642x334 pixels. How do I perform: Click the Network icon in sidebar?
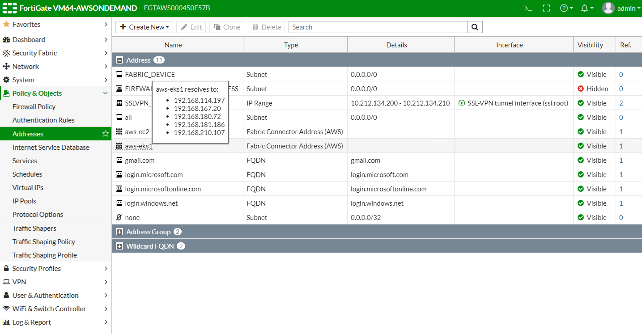[x=6, y=67]
